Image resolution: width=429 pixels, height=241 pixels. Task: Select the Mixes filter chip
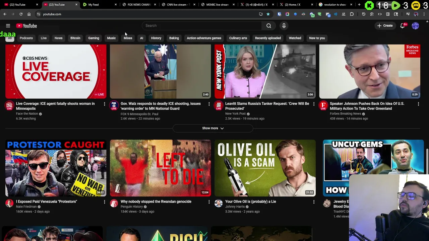[128, 38]
